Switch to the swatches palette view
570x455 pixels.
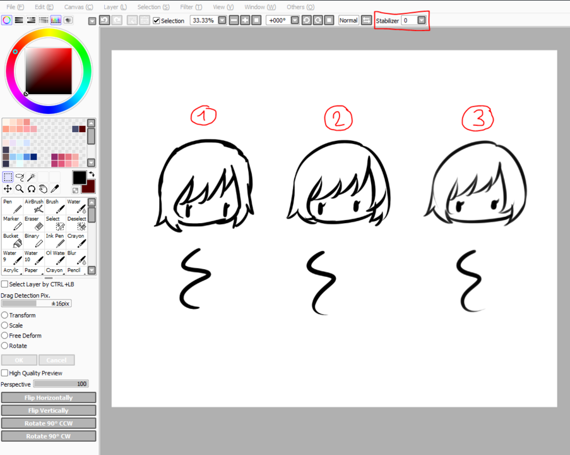[x=56, y=20]
